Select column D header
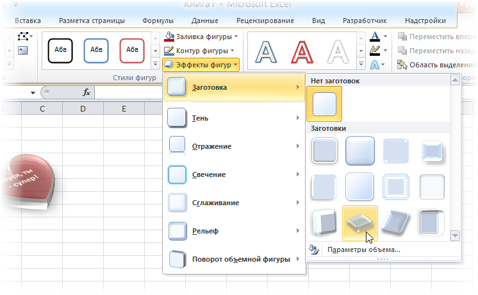The height and width of the screenshot is (295, 478). 83,108
